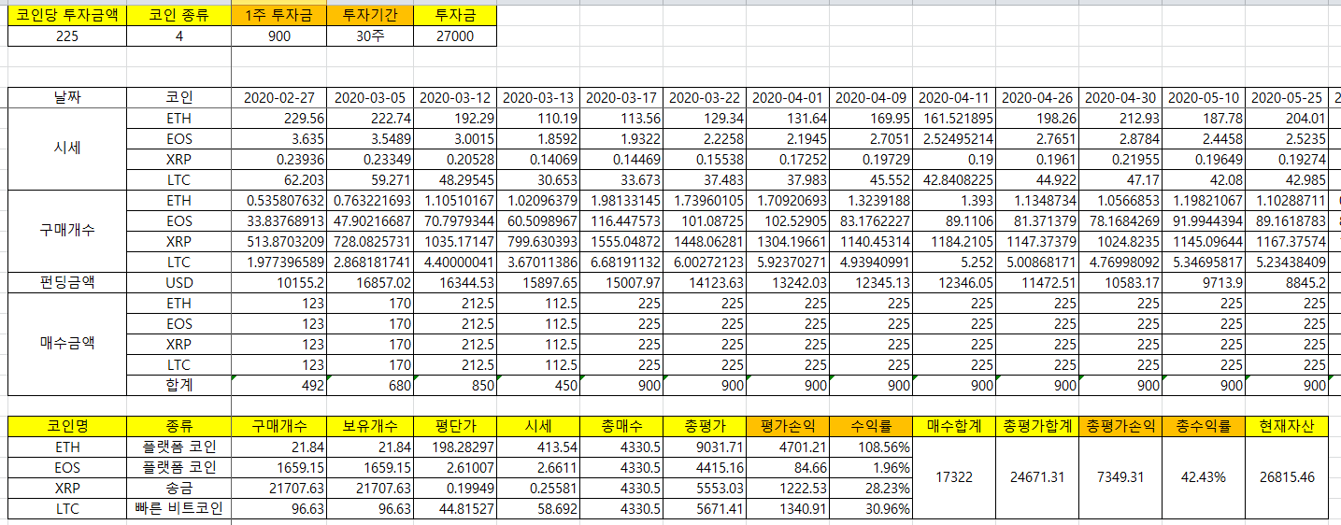Click the orange 수익률 header cell
Screen dimensions: 1341x525
871,426
